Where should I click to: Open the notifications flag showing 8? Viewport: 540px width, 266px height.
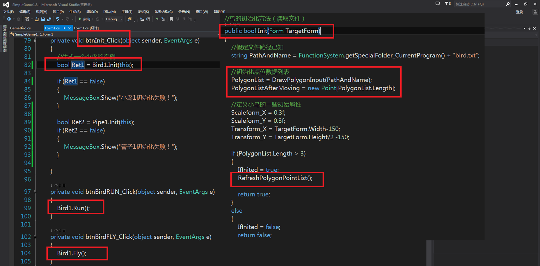coord(448,4)
